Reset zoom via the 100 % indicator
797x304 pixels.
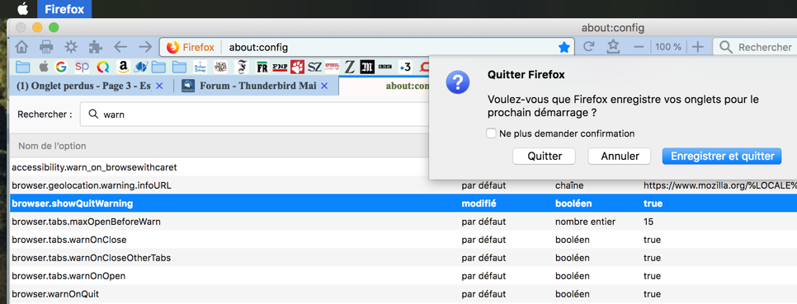(x=668, y=47)
